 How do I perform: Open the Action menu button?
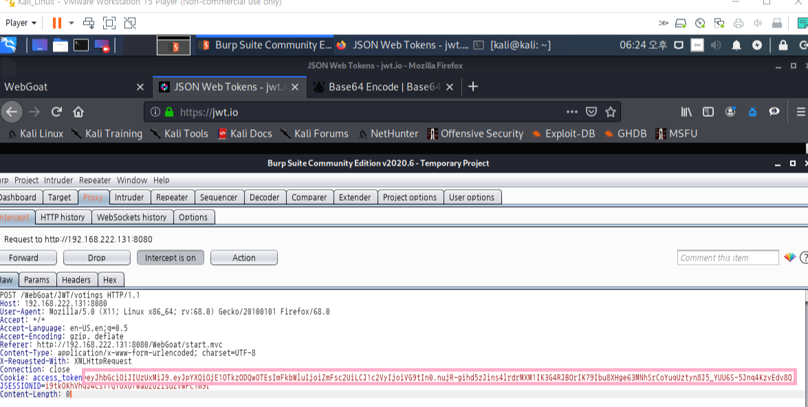click(x=243, y=258)
